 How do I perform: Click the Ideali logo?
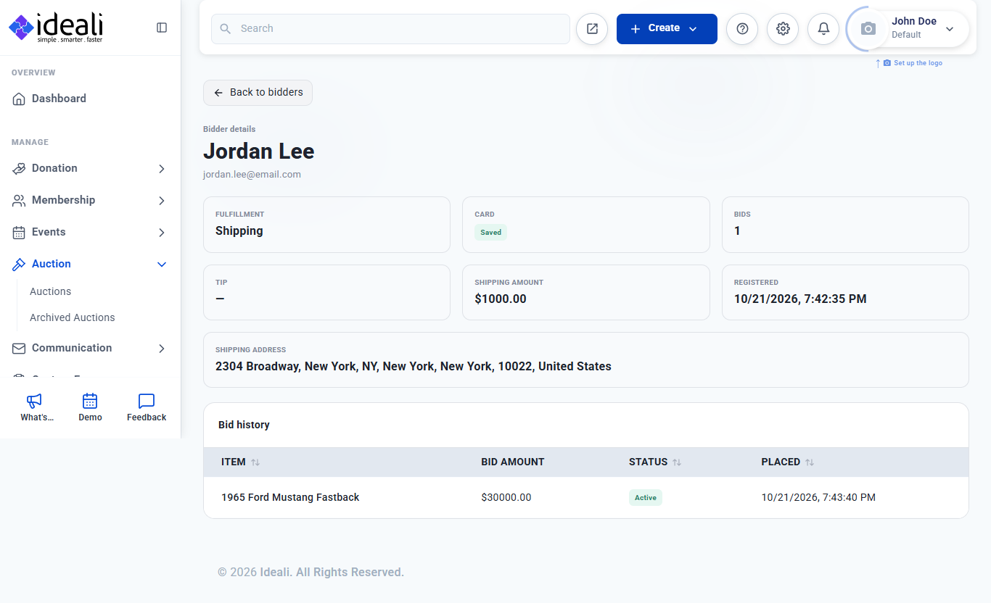[56, 28]
